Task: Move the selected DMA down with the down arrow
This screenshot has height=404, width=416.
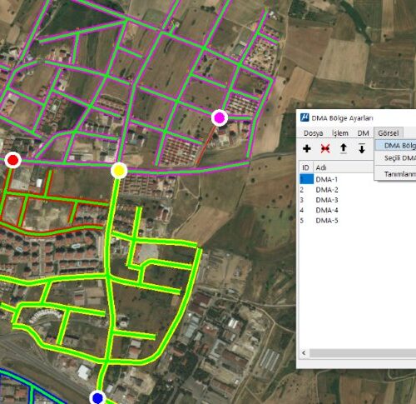Action: point(362,148)
